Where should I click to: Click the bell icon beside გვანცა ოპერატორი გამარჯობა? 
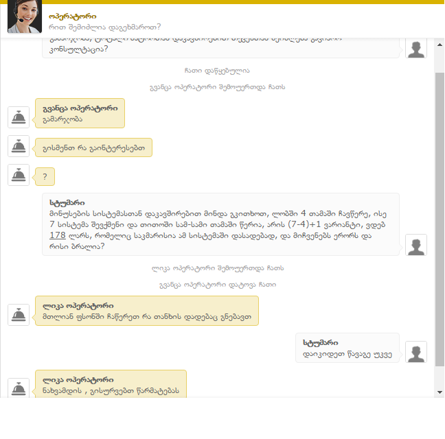(19, 117)
